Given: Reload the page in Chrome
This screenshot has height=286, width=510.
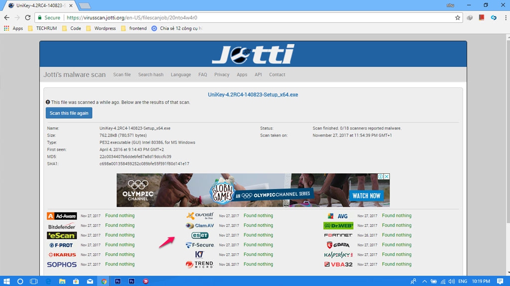Looking at the screenshot, I should [28, 17].
